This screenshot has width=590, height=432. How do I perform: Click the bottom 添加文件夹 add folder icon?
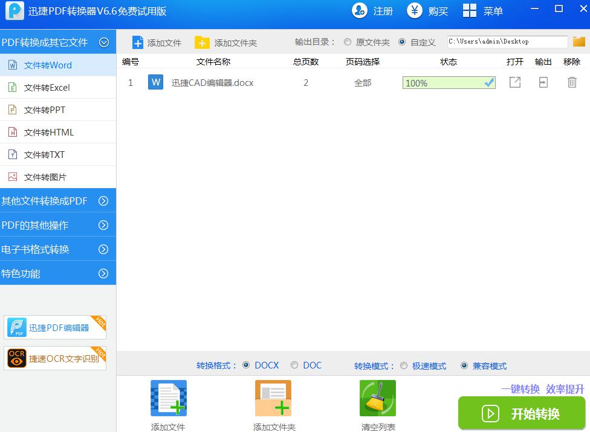[x=273, y=398]
